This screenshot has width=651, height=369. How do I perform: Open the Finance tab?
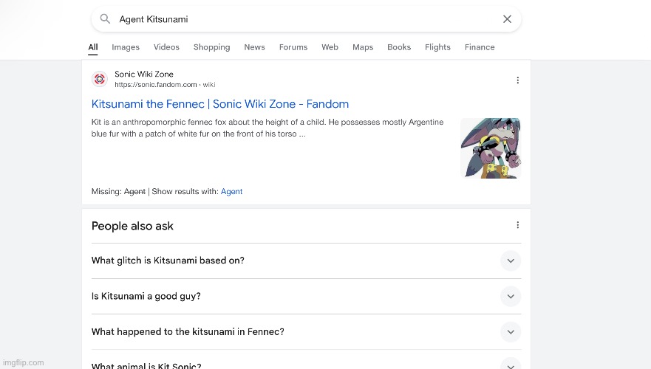(x=480, y=47)
